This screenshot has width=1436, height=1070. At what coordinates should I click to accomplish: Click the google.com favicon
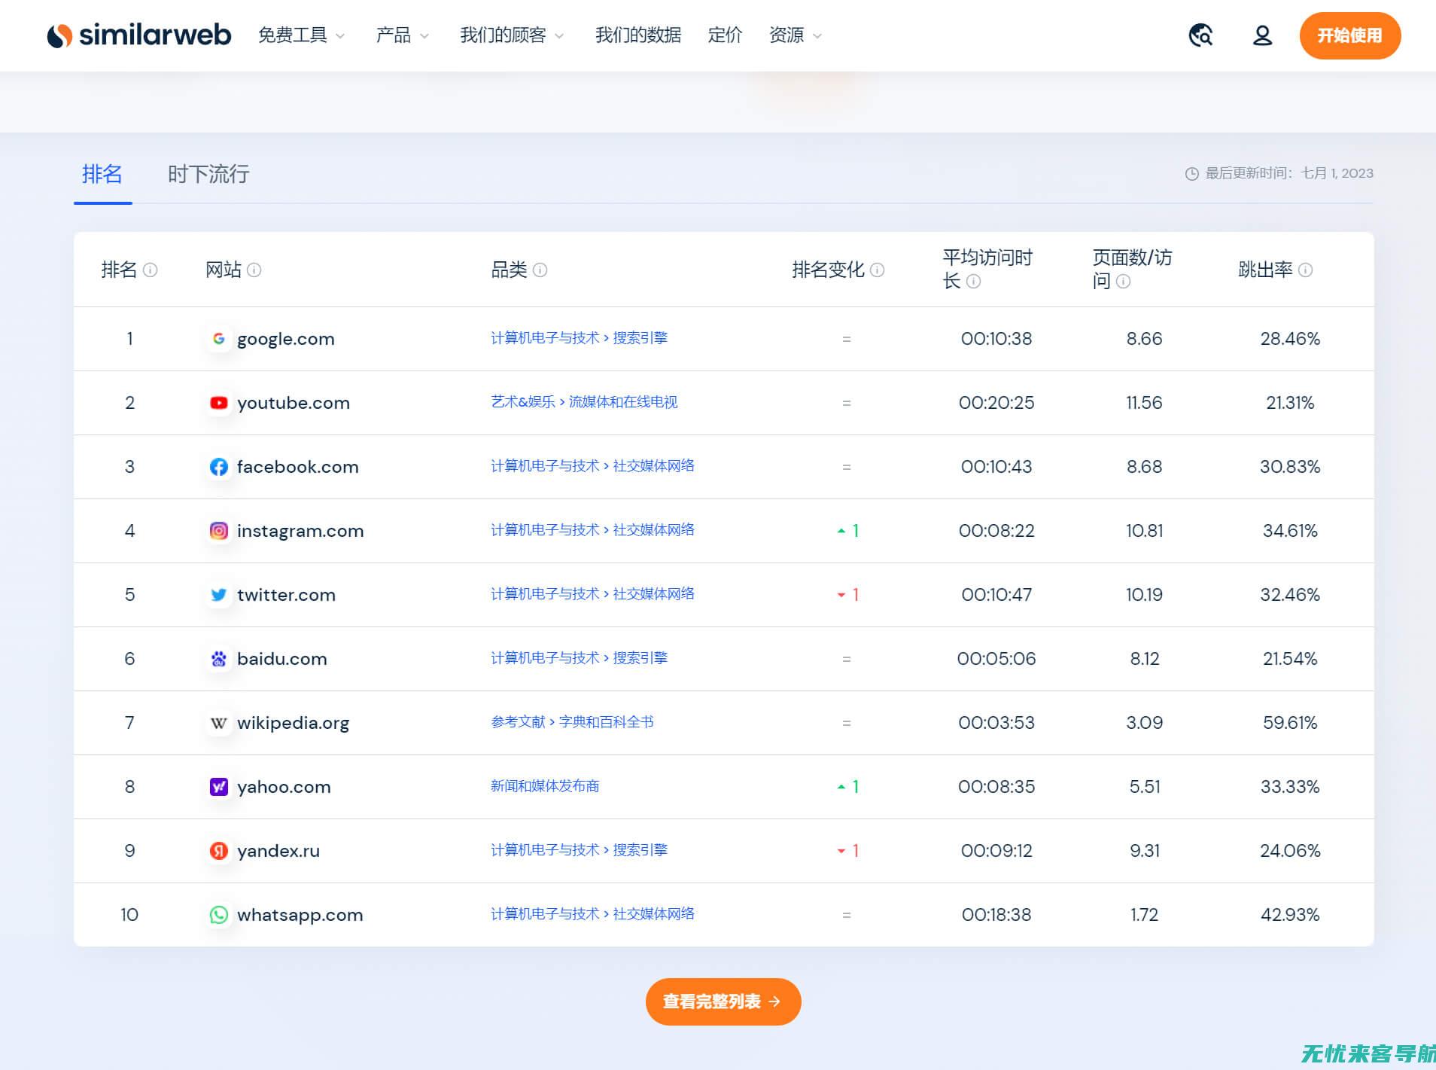[219, 339]
